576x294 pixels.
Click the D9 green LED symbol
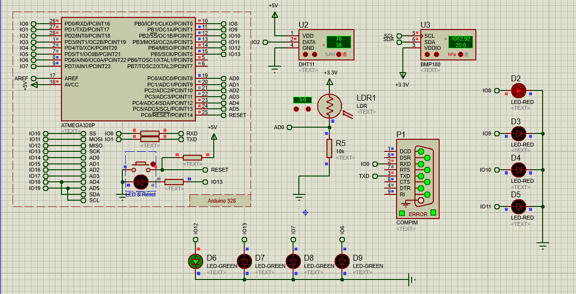[342, 262]
